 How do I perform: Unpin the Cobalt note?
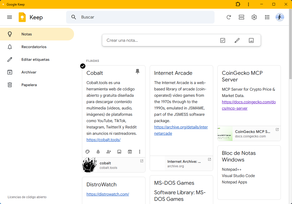tap(138, 72)
